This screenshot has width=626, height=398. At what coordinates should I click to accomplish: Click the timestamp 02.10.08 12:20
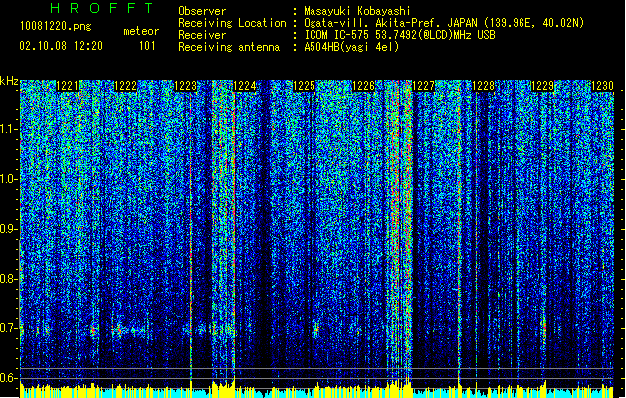point(61,46)
